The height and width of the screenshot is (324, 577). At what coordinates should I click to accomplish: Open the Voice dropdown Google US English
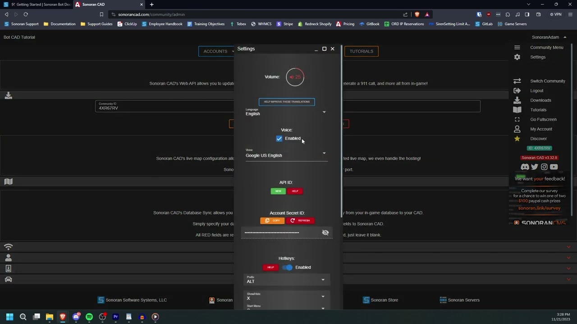click(286, 154)
